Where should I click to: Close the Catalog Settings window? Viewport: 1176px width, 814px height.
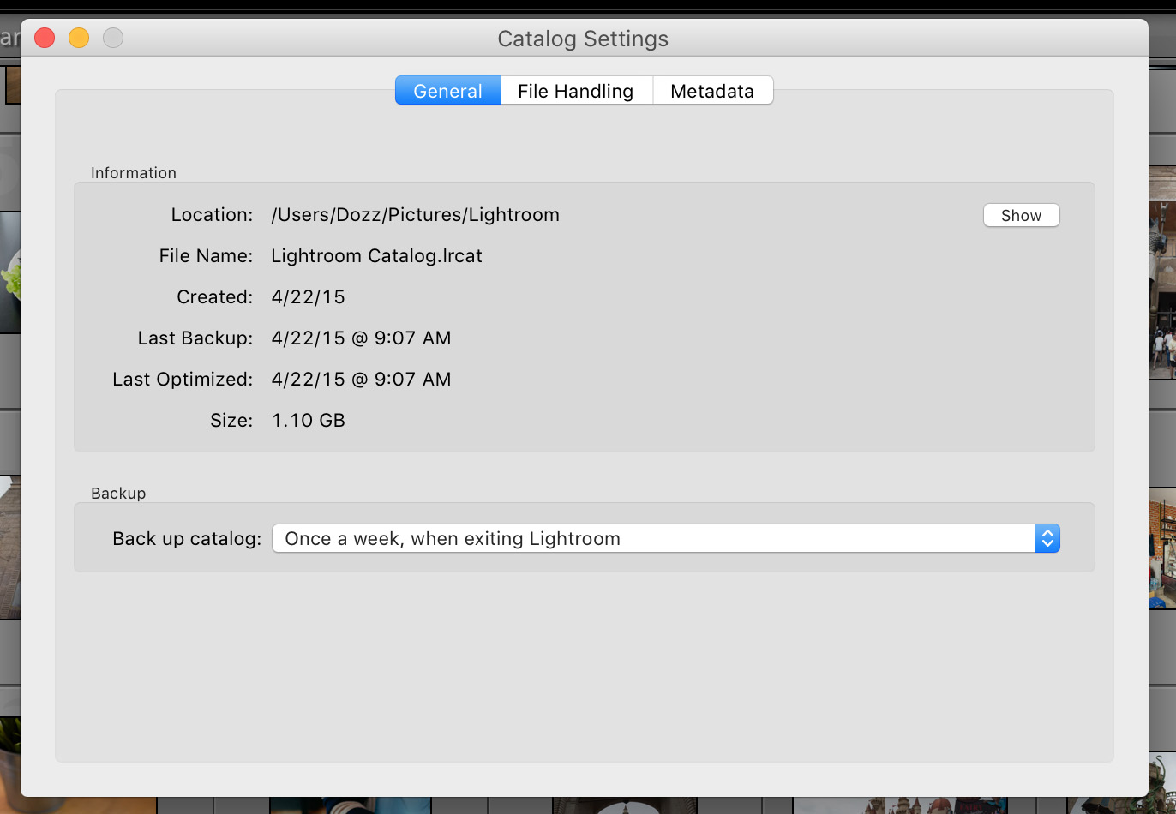45,38
